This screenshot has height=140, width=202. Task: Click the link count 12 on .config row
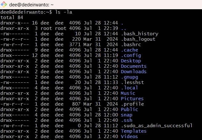click(35, 55)
